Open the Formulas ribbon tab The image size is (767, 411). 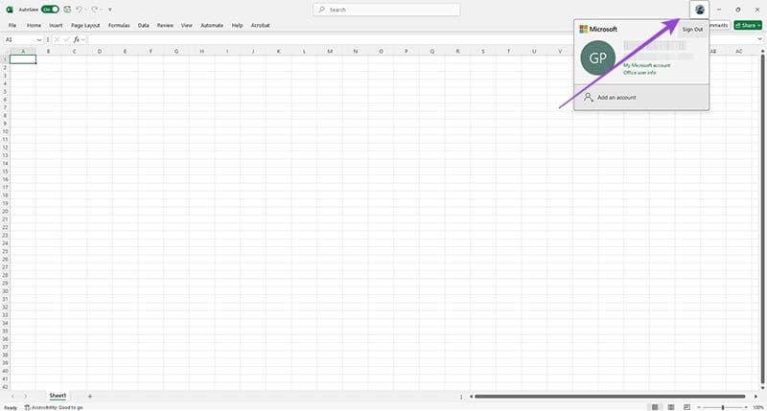click(x=119, y=25)
